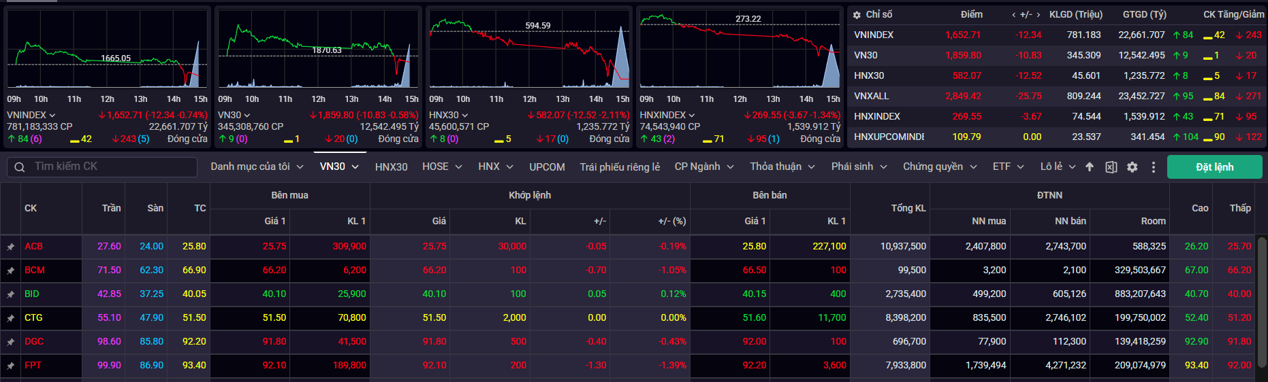1268x382 pixels.
Task: Click the Excel export icon
Action: (1111, 167)
